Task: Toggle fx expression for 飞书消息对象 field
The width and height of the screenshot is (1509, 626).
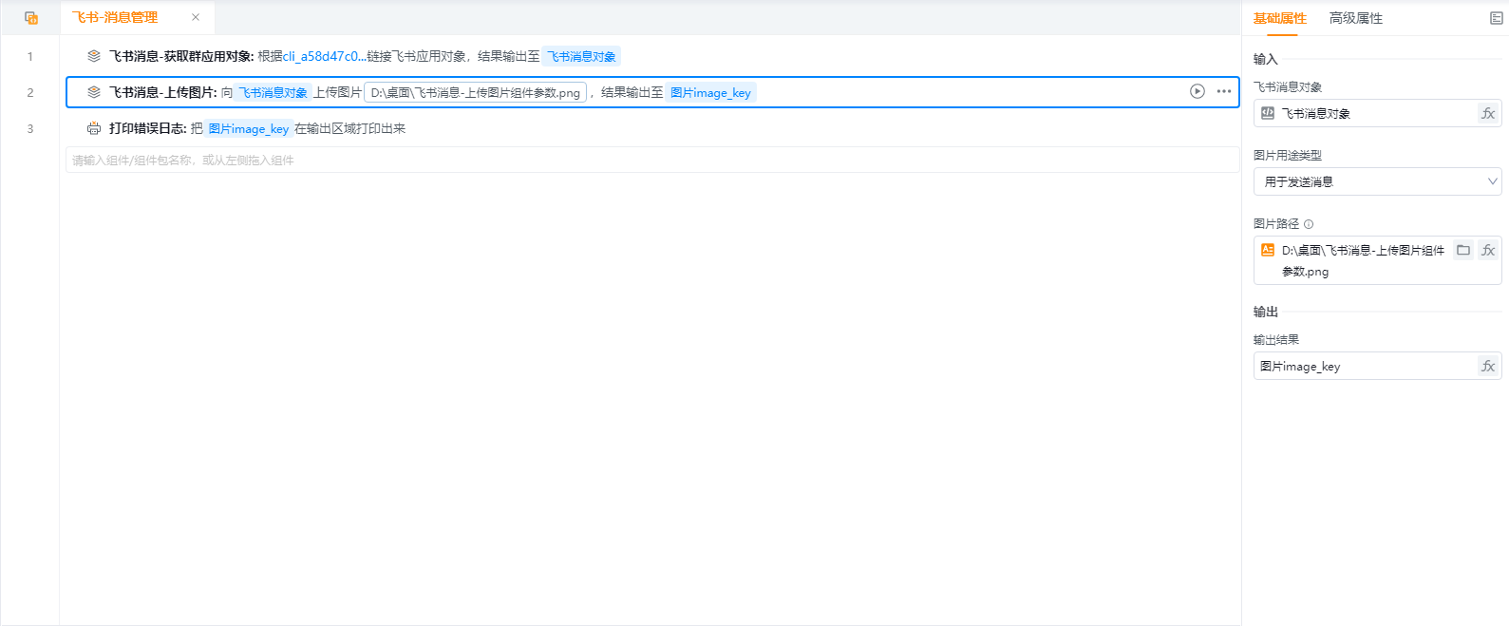Action: click(1488, 113)
